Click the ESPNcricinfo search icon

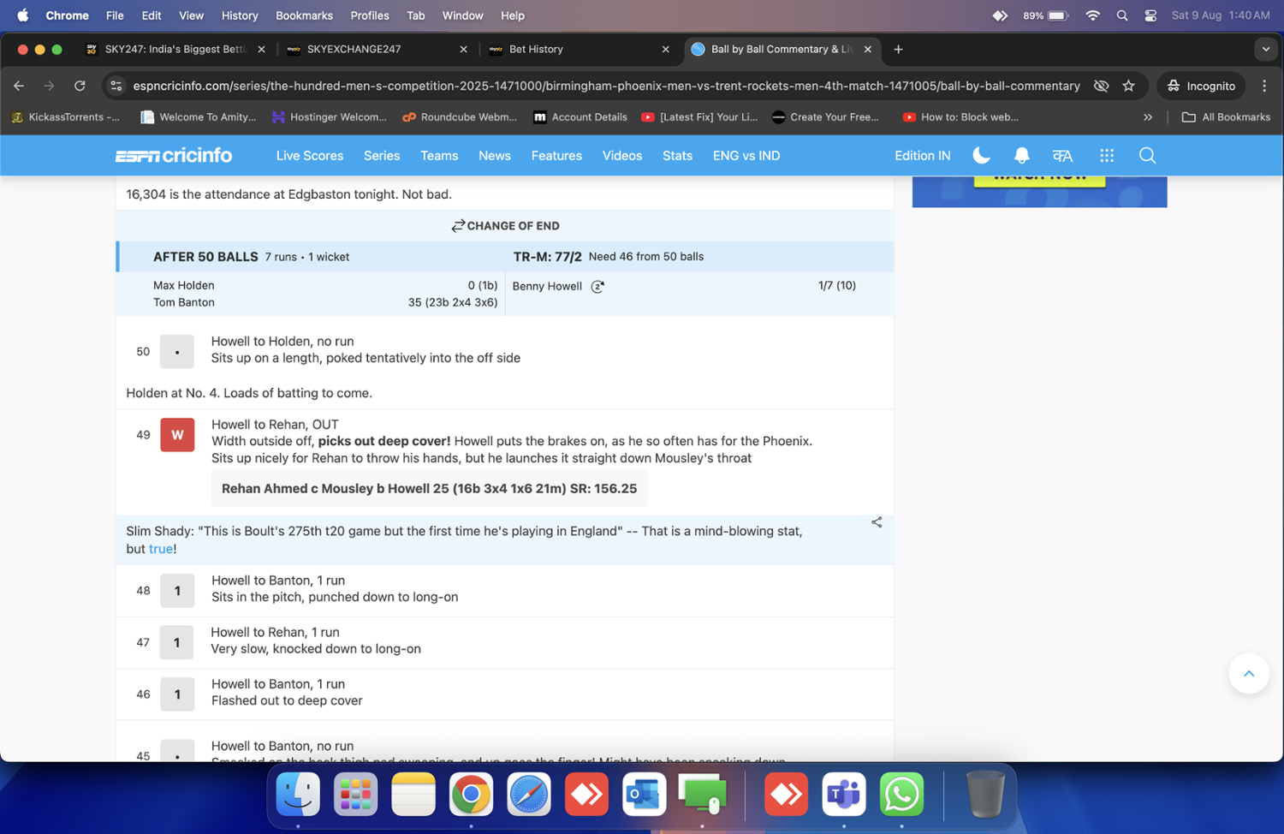click(1147, 156)
